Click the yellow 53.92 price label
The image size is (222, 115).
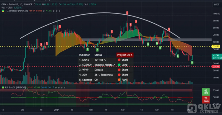pyautogui.click(x=216, y=46)
